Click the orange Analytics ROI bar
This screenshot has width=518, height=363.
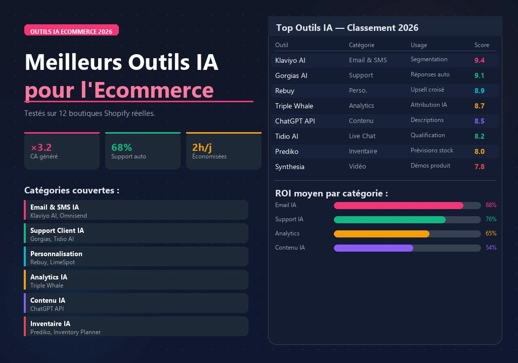click(x=381, y=234)
